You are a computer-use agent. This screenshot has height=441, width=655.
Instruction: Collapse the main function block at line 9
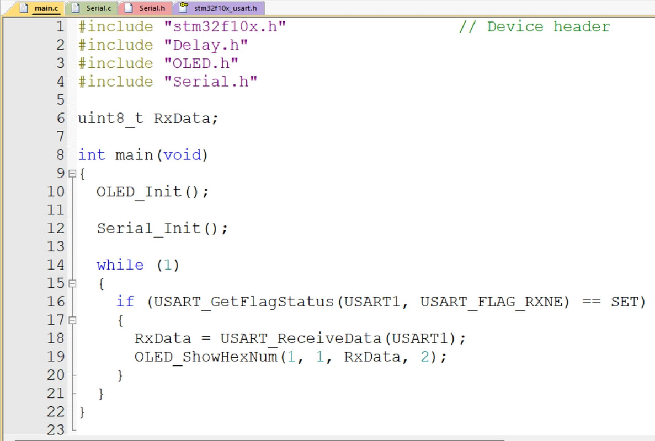coord(72,174)
